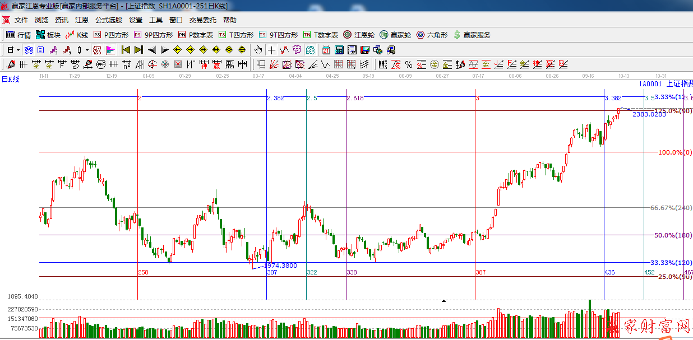
Task: Jump to first bar with skip-back icon
Action: [x=126, y=50]
